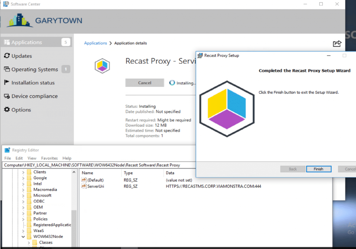Open Applications in the sidebar
The height and width of the screenshot is (249, 356).
26,42
